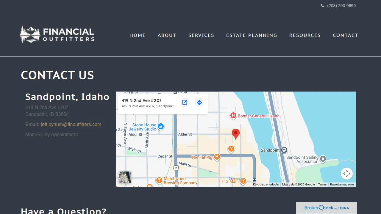Click the Mon-Fri: By Appointment text
The image size is (381, 214).
[51, 134]
